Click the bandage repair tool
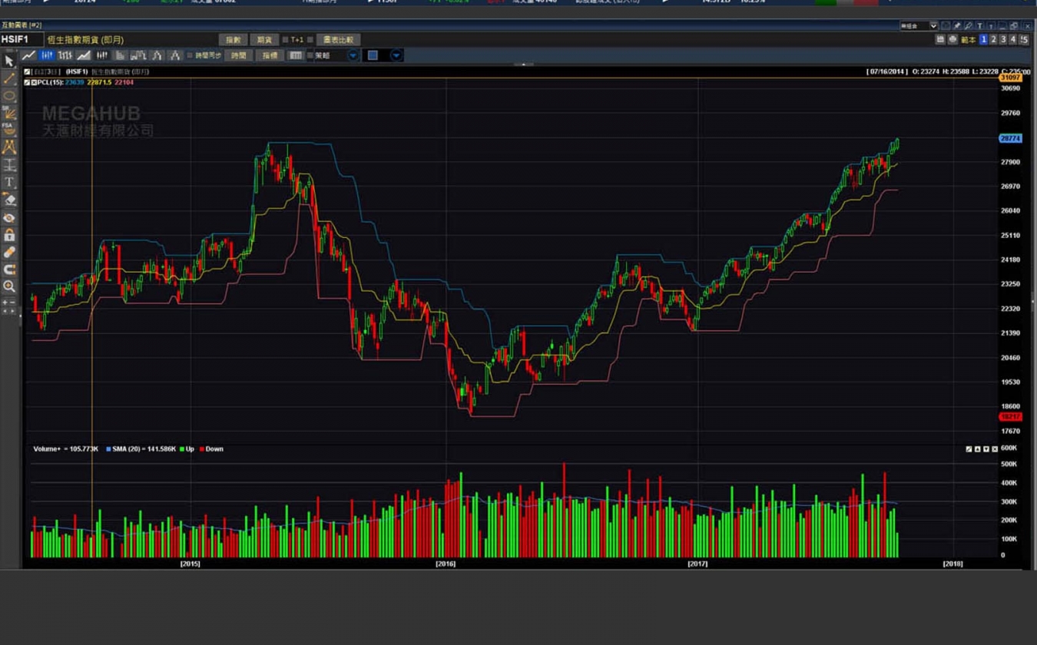1037x645 pixels. coord(9,252)
